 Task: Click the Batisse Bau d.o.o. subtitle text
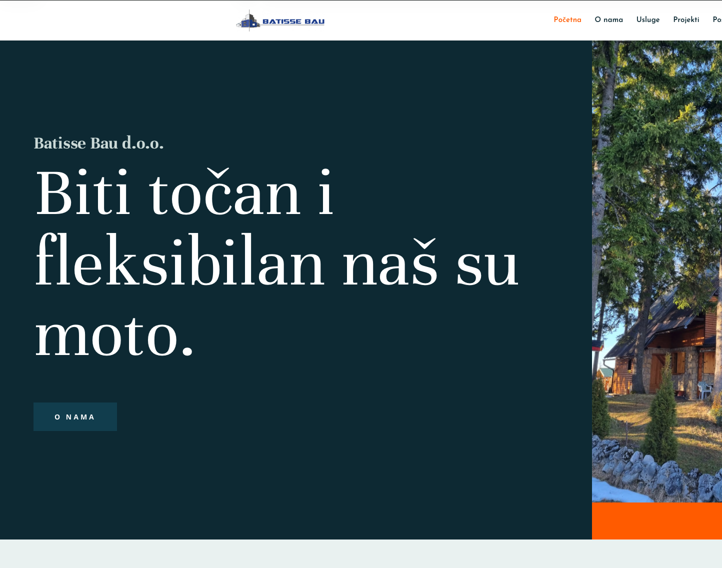pos(98,143)
